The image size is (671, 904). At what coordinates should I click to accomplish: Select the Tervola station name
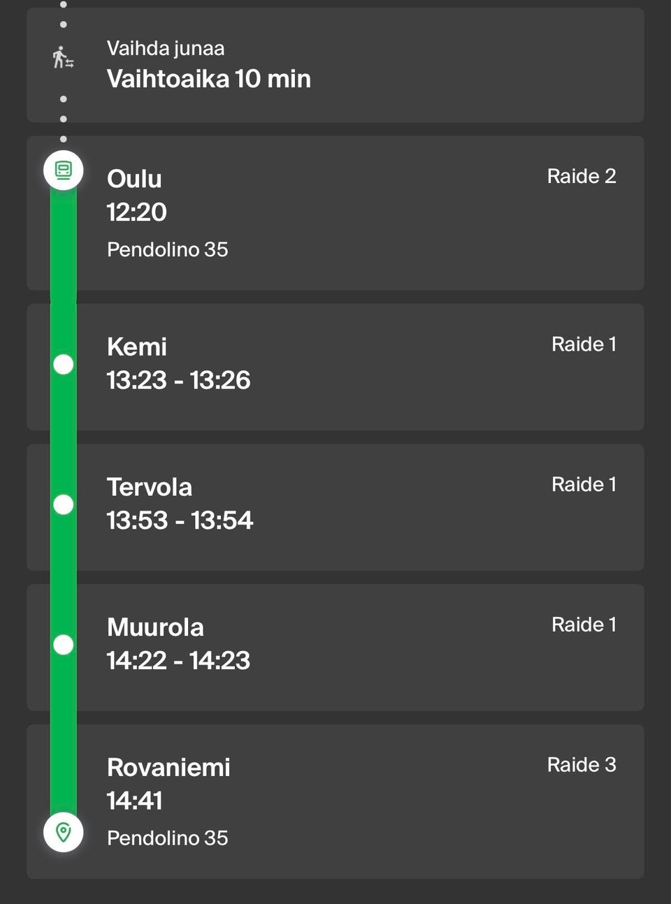pyautogui.click(x=150, y=487)
